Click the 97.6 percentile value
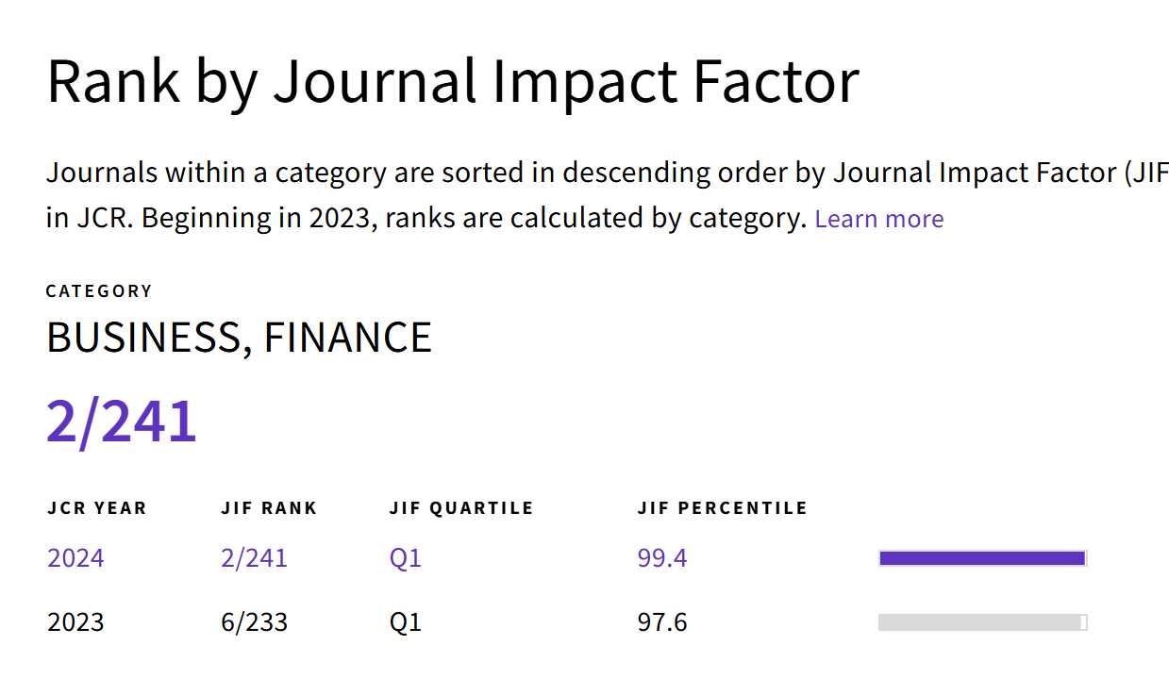The width and height of the screenshot is (1169, 695). [661, 622]
